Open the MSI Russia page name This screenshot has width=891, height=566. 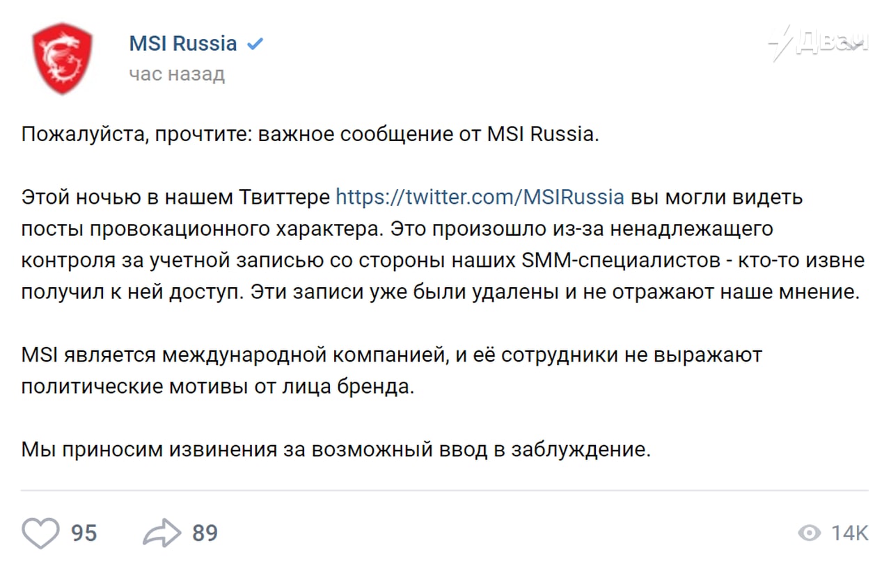point(183,43)
